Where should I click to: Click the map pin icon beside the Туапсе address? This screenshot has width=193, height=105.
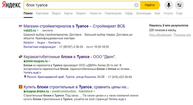(x=25, y=77)
